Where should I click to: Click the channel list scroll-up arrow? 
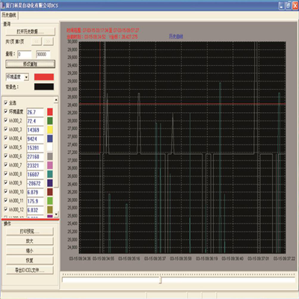click(x=56, y=100)
